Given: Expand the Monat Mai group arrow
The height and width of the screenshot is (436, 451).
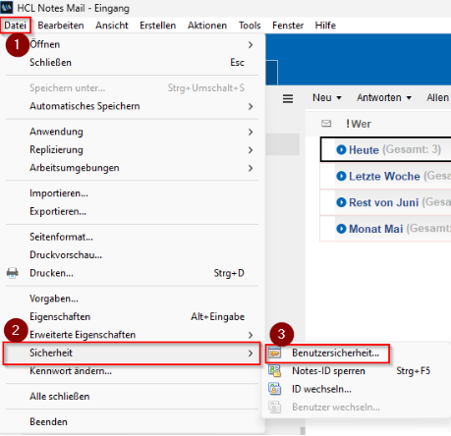Looking at the screenshot, I should (x=341, y=229).
